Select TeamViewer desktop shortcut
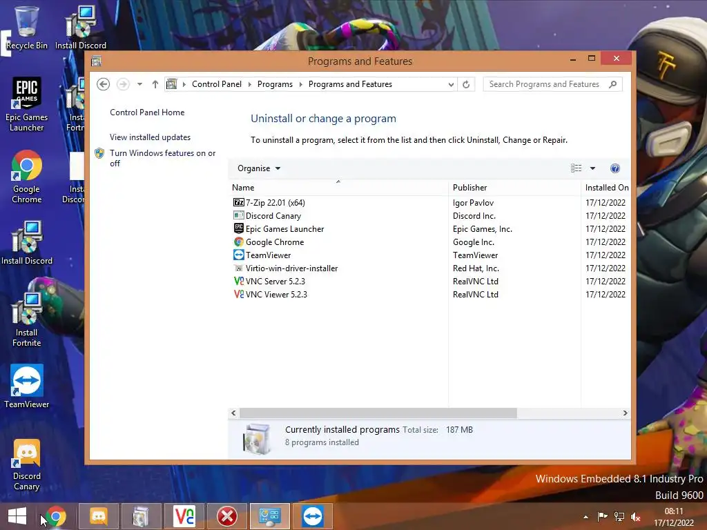Viewport: 707px width, 530px height. [x=27, y=386]
